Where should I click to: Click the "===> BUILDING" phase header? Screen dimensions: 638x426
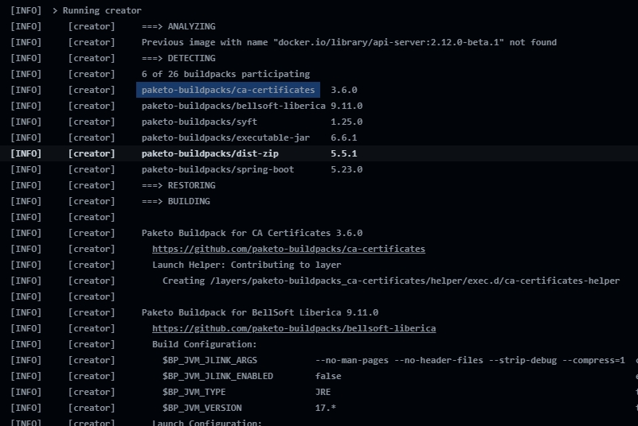(176, 201)
